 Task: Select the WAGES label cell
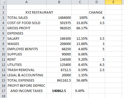[x=27, y=44]
